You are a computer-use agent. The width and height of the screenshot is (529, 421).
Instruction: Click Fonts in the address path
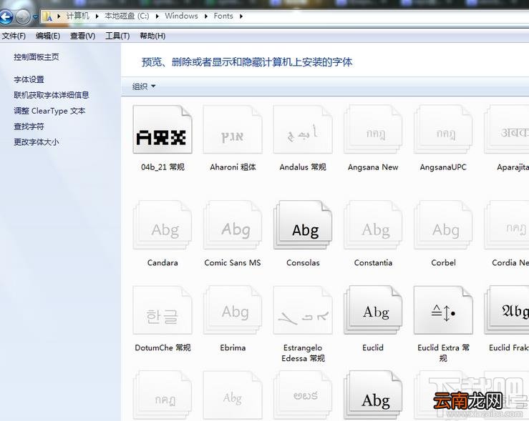(x=223, y=16)
